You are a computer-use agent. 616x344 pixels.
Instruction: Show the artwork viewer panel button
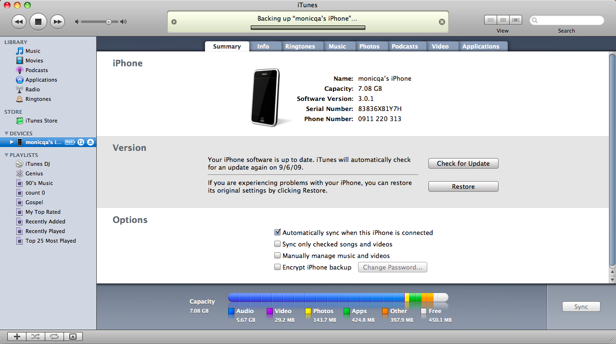pos(73,337)
